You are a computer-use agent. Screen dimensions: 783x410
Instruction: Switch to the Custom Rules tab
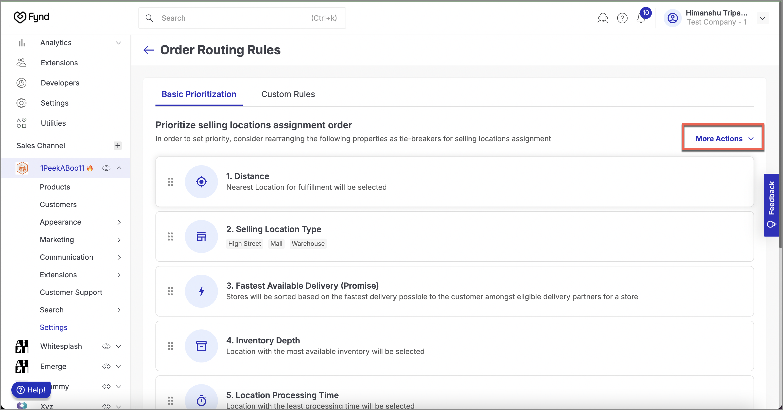point(287,94)
